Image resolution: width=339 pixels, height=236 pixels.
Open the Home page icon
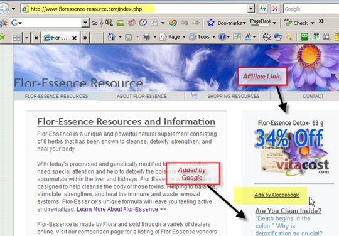111,37
